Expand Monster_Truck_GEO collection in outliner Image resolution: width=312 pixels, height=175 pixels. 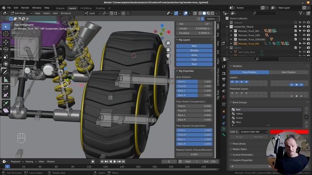tap(231, 35)
